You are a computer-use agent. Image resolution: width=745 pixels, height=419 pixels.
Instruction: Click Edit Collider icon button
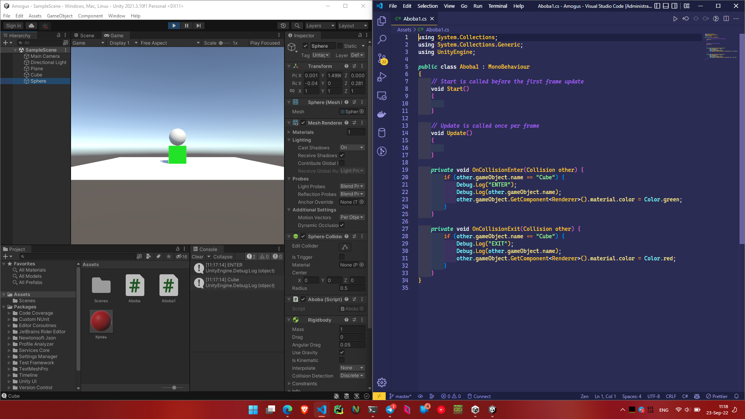point(345,247)
